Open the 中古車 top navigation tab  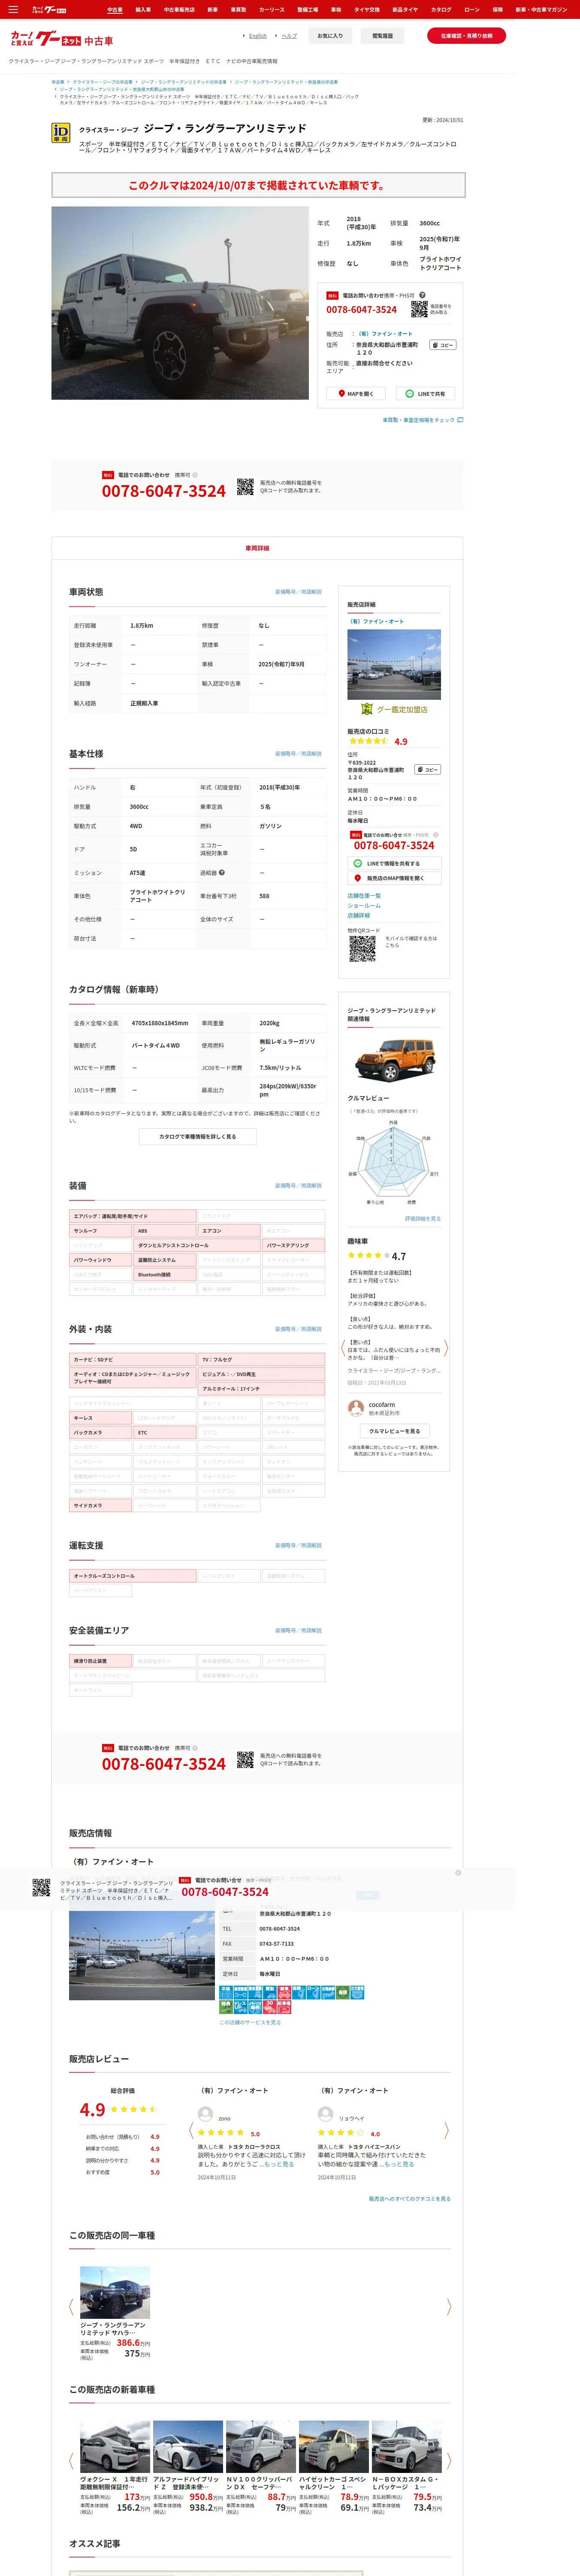pos(114,9)
